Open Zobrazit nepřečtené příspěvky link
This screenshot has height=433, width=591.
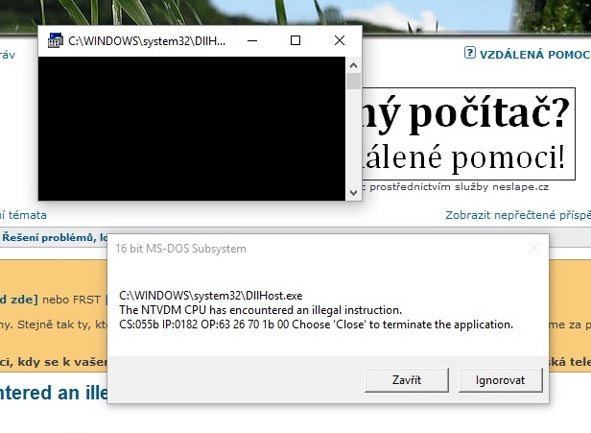pos(518,215)
